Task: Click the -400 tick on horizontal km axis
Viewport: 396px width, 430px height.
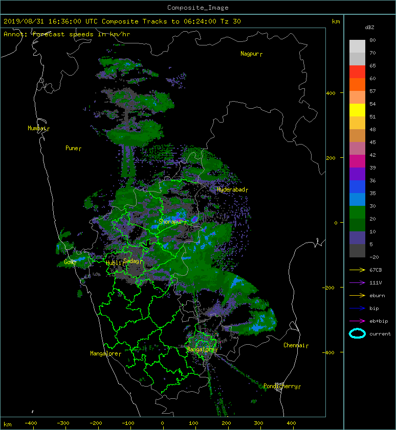Action: (x=31, y=423)
